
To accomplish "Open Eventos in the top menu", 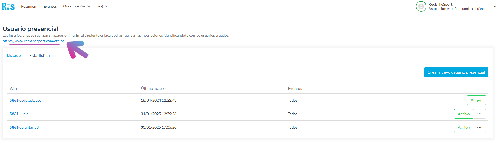I will click(50, 6).
